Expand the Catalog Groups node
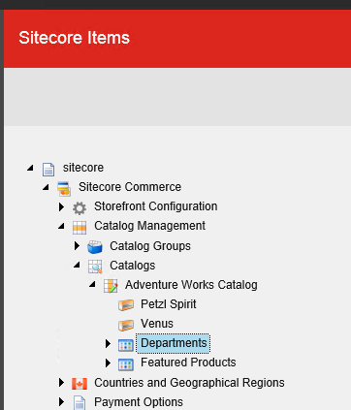Screen dimensions: 351x410 point(77,246)
